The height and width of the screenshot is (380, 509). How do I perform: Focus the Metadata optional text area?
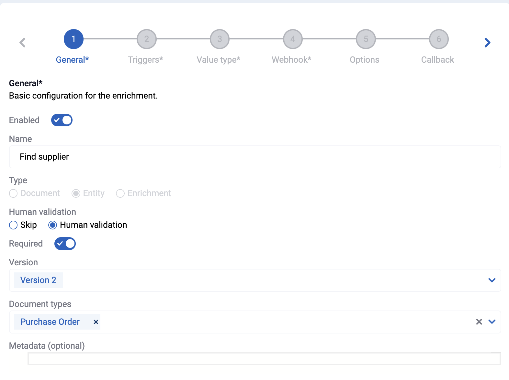tap(264, 359)
